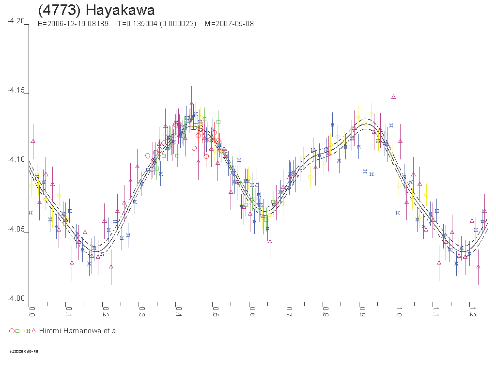Click the x-axis label "0.7"
The image size is (496, 372).
tap(289, 311)
